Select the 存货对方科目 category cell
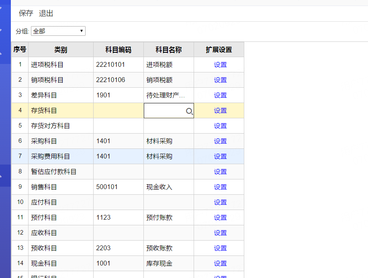 coord(61,126)
